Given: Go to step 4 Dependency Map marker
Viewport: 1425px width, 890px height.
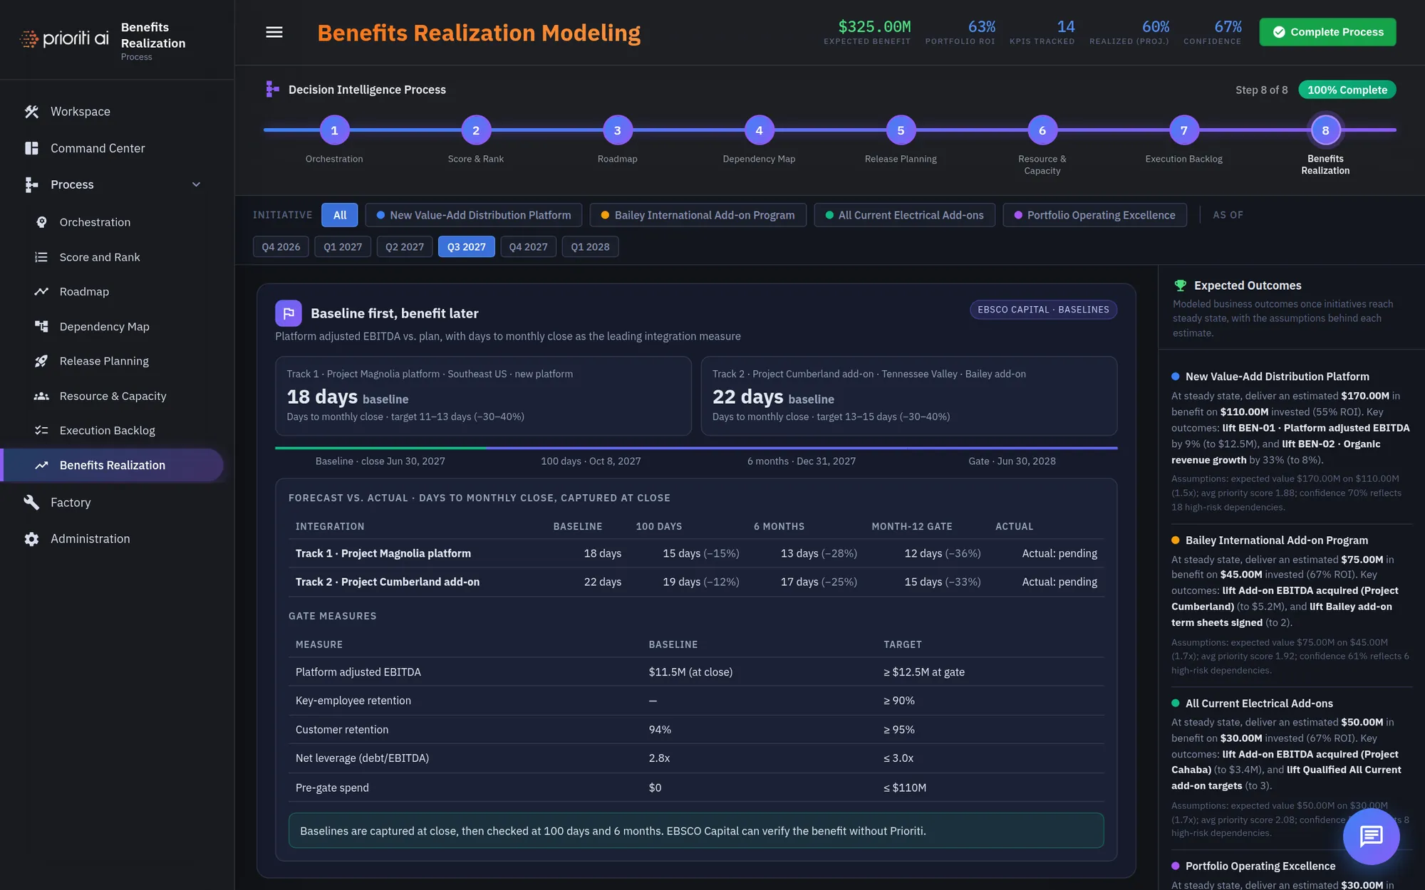Looking at the screenshot, I should coord(759,130).
